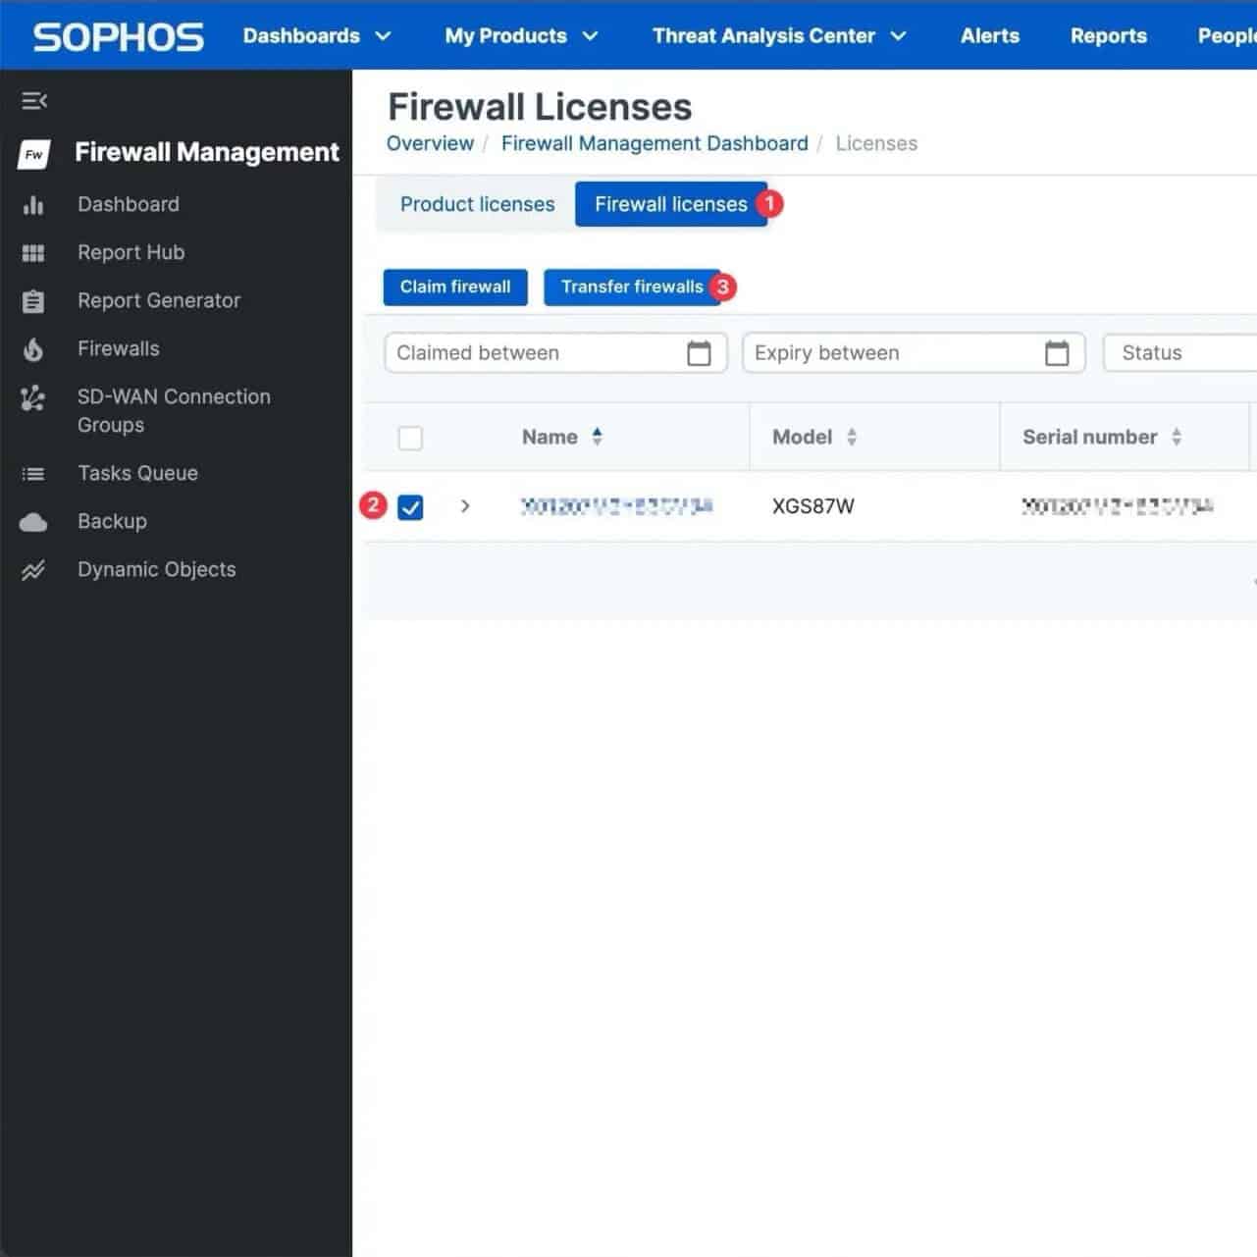This screenshot has width=1257, height=1257.
Task: Open the Alerts menu item
Action: [x=989, y=35]
